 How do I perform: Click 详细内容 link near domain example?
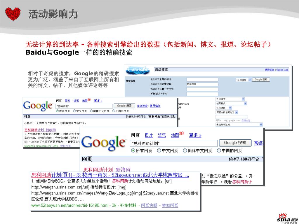pyautogui.click(x=246, y=120)
